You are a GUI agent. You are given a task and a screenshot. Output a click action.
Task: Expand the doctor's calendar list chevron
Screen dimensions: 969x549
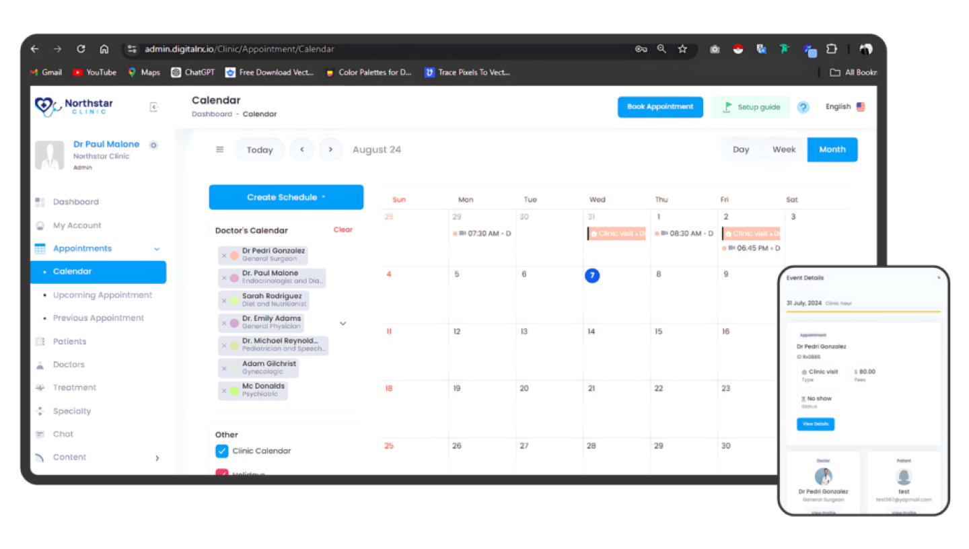[343, 324]
